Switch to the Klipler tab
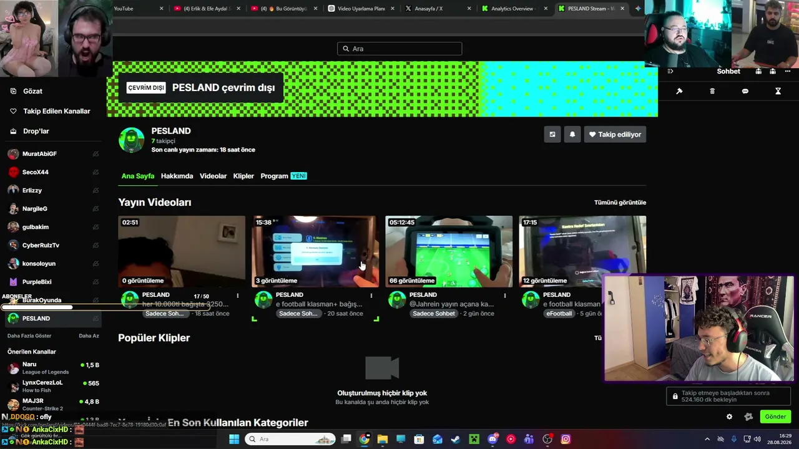 click(x=243, y=176)
